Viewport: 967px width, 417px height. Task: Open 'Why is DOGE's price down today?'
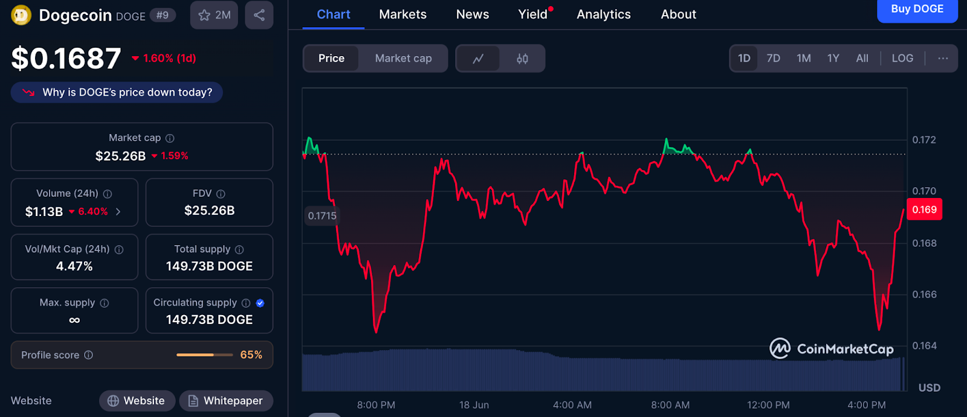click(x=117, y=92)
